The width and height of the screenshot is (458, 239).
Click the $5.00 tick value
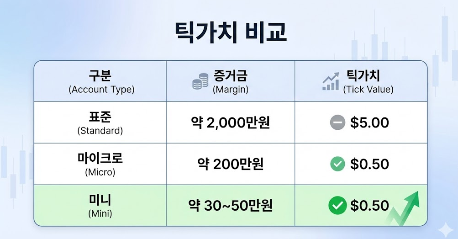(369, 122)
